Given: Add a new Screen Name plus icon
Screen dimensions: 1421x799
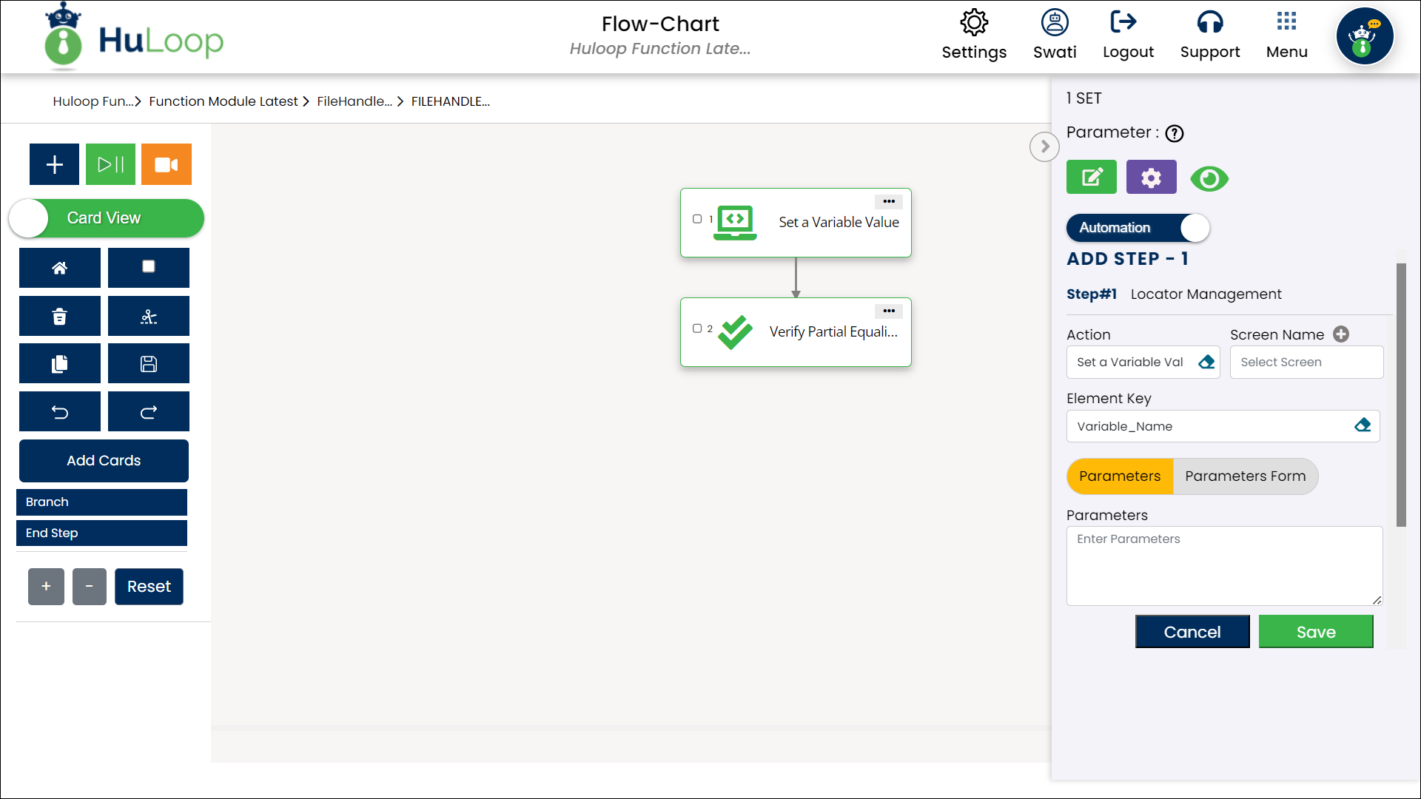Looking at the screenshot, I should tap(1341, 334).
